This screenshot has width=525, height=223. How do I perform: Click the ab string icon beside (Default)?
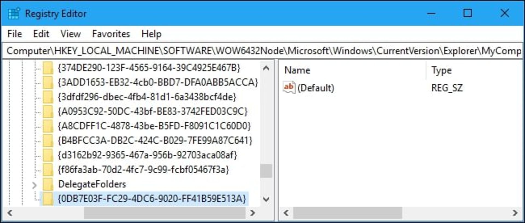click(289, 88)
